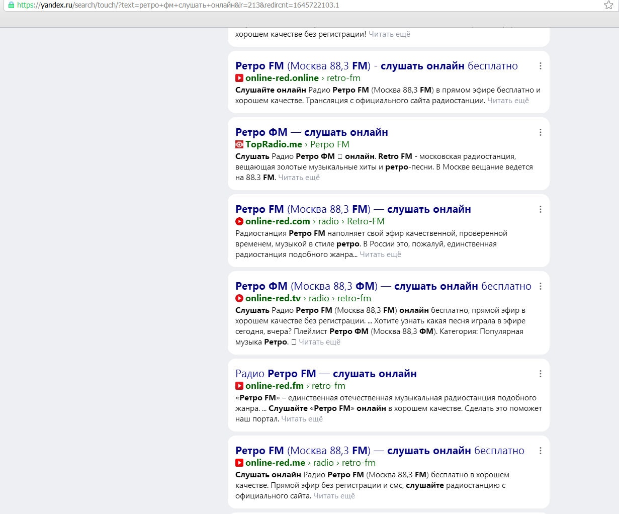Click 'retro-fm' breadcrumb next to online-red.me
This screenshot has width=619, height=514.
pos(359,463)
